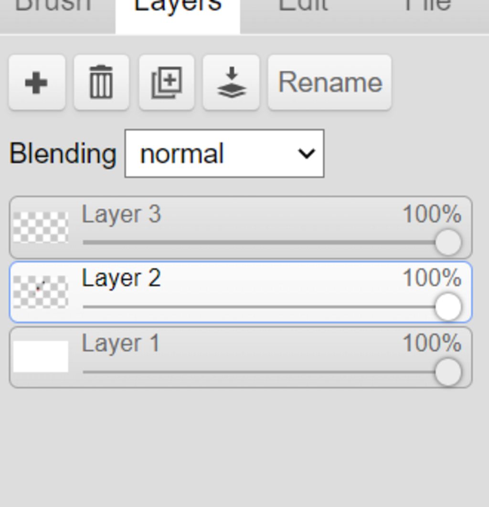The height and width of the screenshot is (507, 489).
Task: Duplicate the current layer
Action: tap(167, 83)
